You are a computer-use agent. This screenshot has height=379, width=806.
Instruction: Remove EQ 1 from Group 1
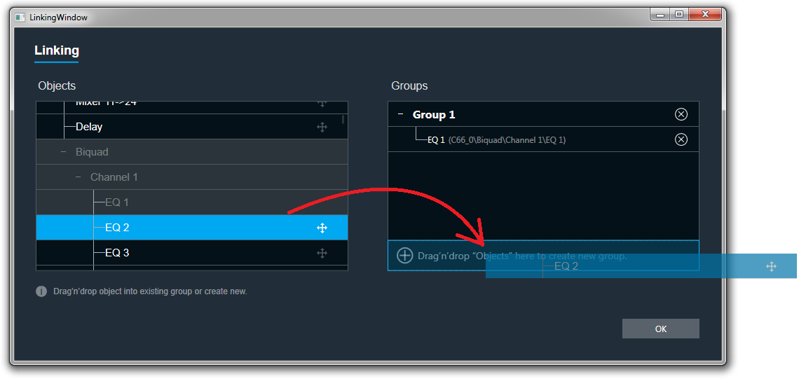(681, 139)
